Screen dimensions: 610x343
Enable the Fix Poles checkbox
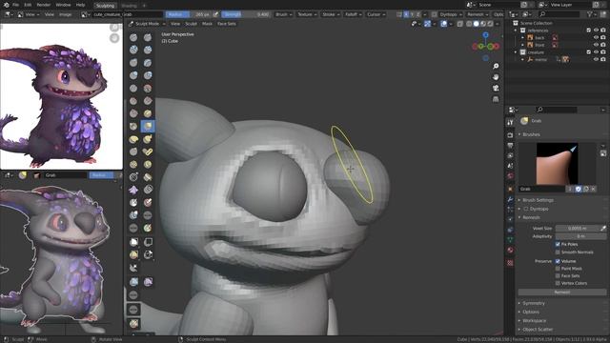point(558,244)
